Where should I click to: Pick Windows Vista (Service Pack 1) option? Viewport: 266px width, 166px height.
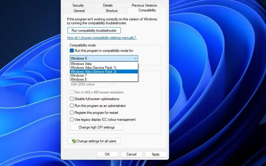pos(104,68)
